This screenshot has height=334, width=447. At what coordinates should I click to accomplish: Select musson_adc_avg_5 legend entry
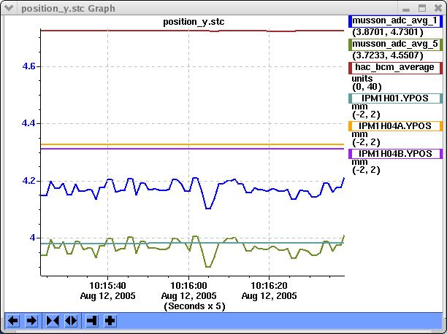[395, 44]
